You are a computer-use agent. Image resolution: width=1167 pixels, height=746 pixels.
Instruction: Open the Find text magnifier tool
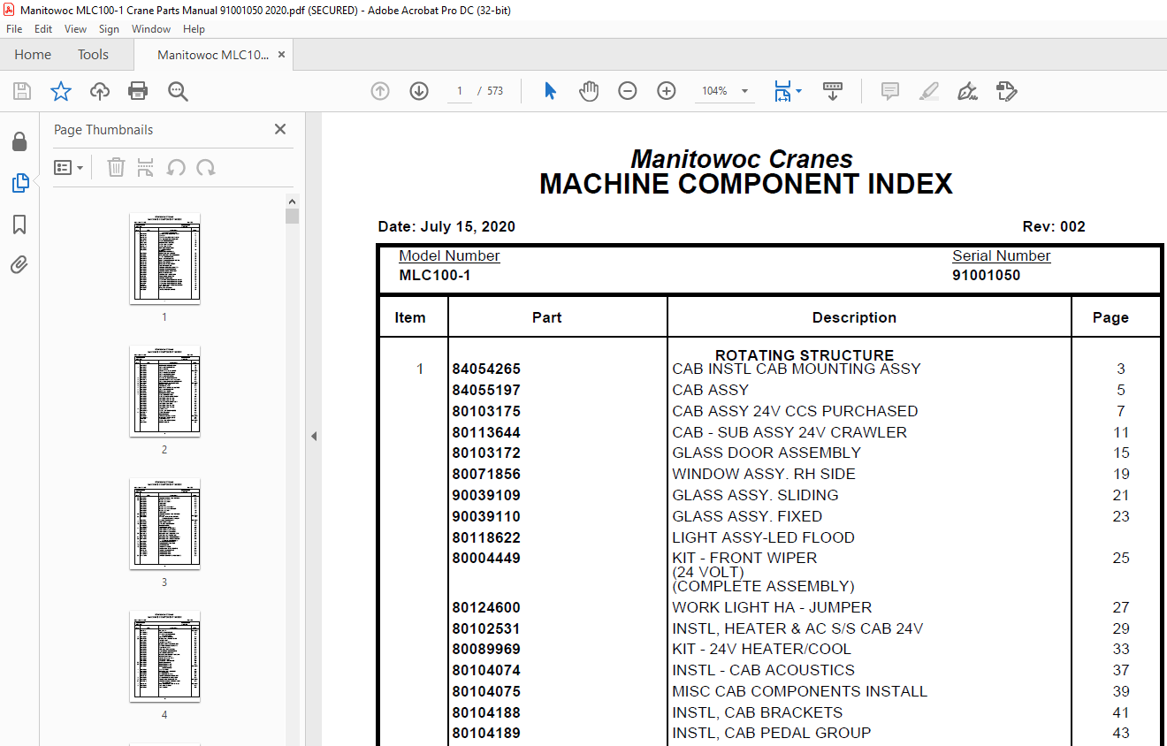coord(178,91)
